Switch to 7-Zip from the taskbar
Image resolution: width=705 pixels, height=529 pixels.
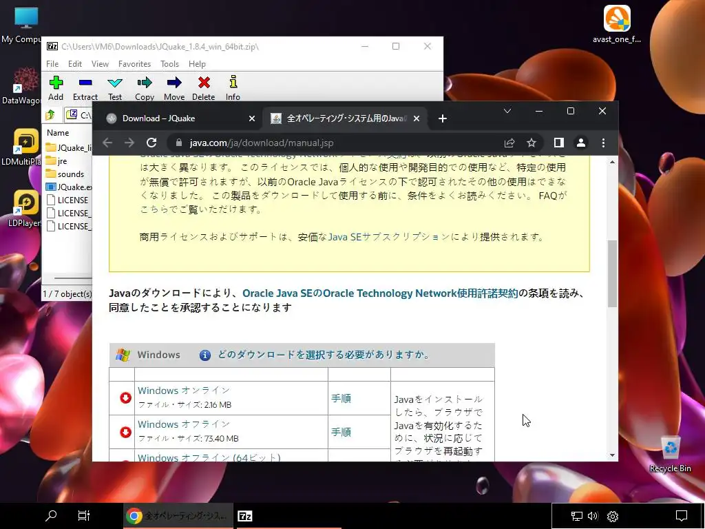coord(244,516)
